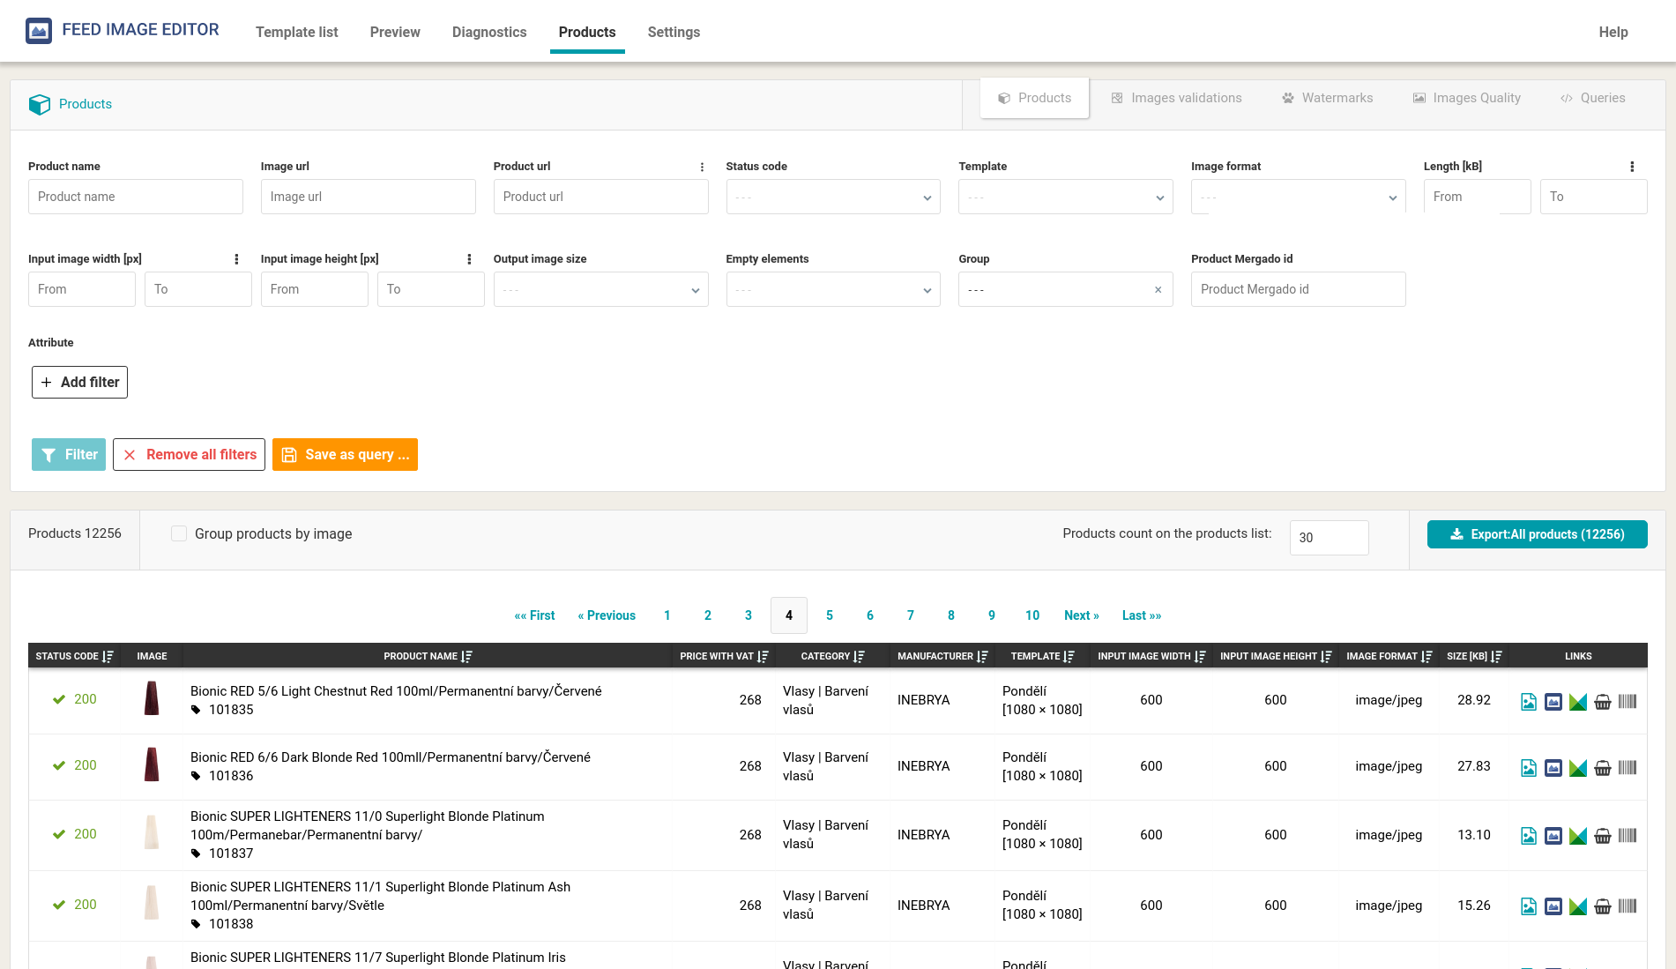Sort table by Status Code column

click(x=108, y=657)
